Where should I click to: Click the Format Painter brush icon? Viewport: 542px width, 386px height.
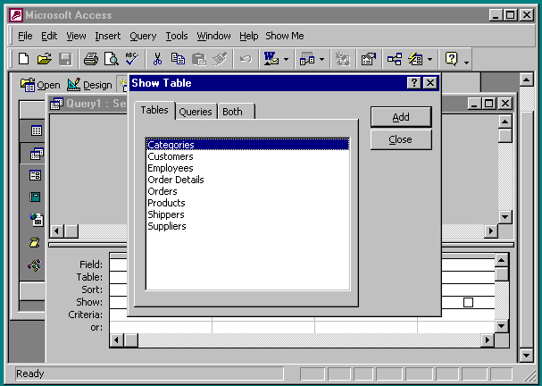220,59
